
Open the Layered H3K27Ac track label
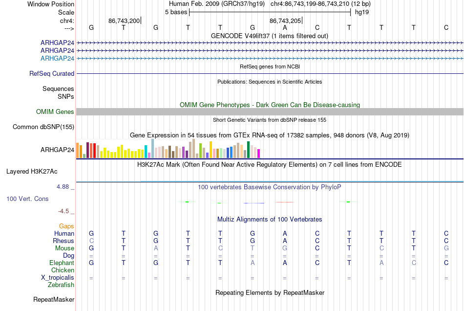point(32,172)
